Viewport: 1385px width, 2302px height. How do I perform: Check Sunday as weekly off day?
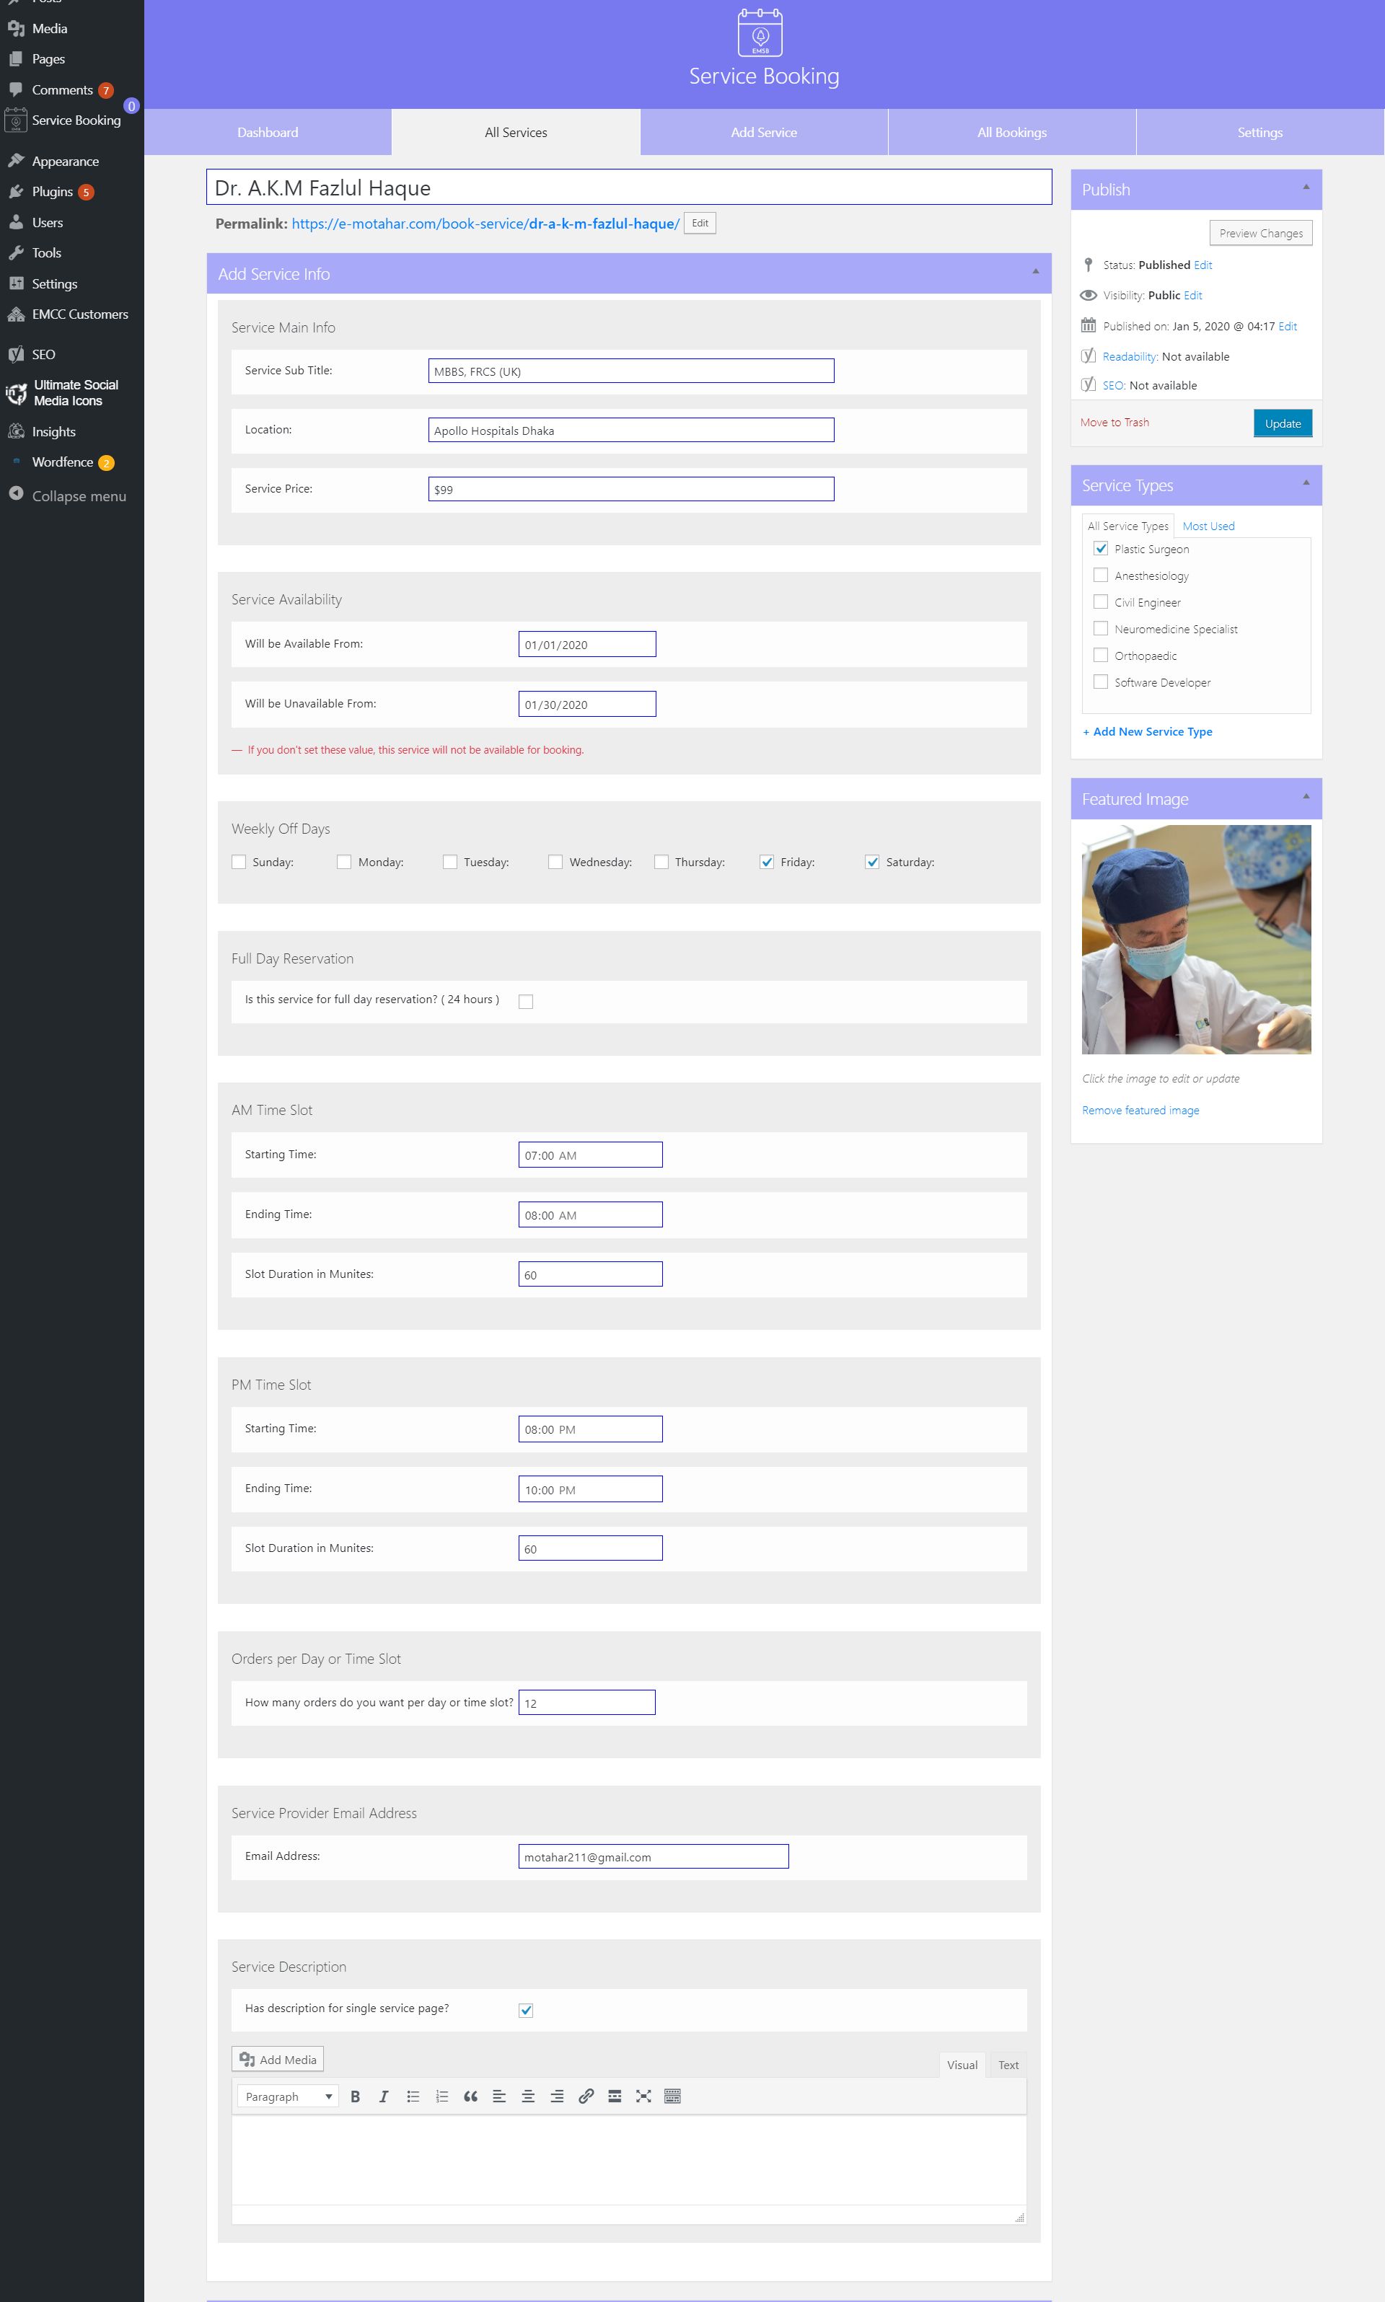pos(239,863)
